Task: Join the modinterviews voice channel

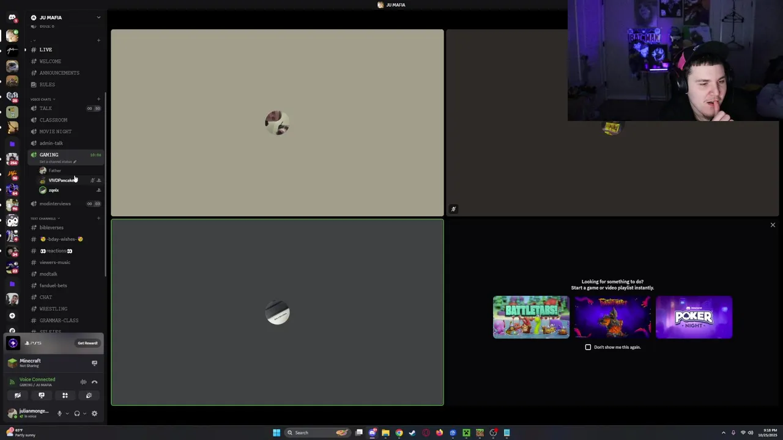Action: (x=64, y=204)
